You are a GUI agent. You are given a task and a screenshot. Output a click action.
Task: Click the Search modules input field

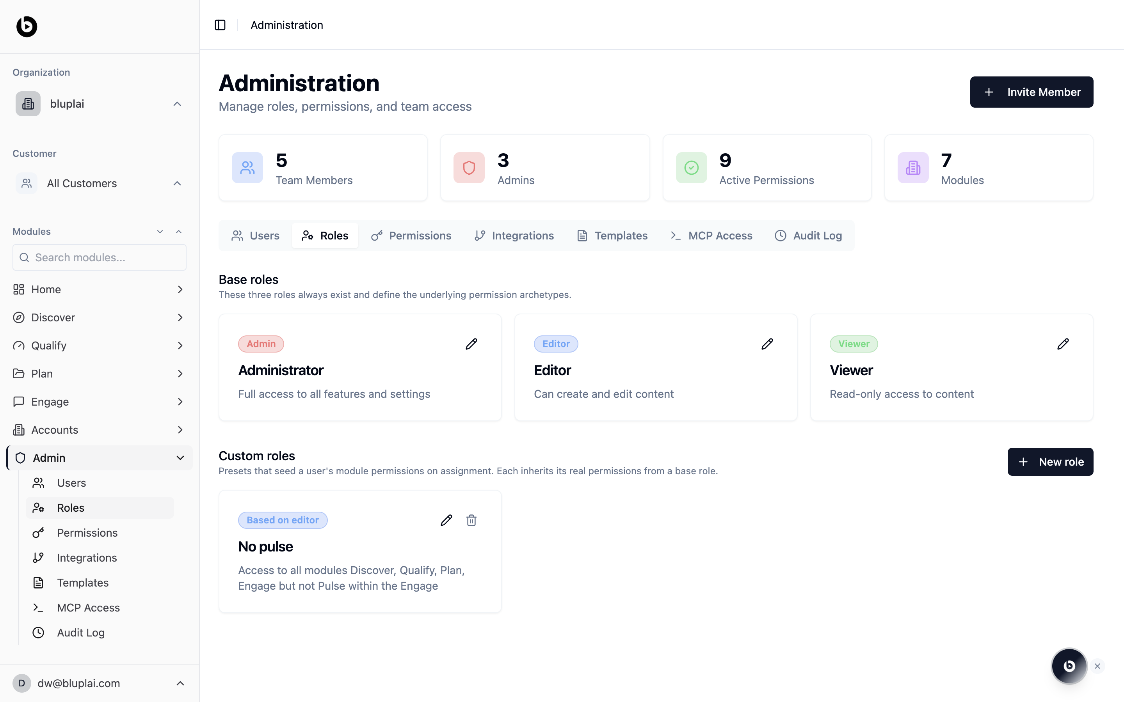(x=100, y=257)
